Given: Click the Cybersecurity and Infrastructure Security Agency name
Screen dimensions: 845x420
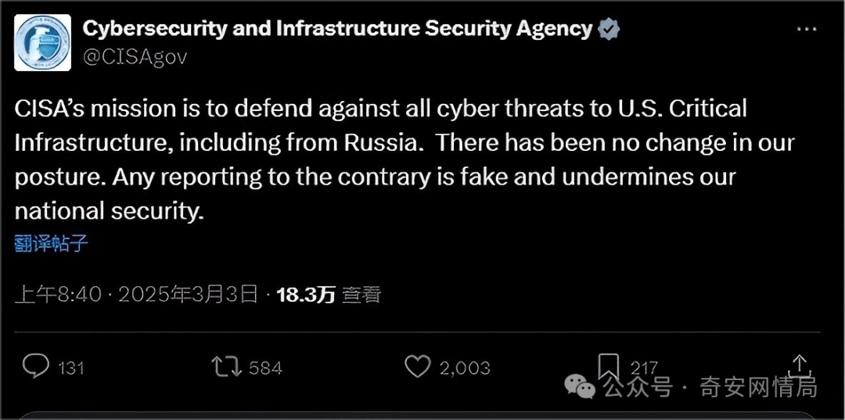Looking at the screenshot, I should [x=337, y=29].
